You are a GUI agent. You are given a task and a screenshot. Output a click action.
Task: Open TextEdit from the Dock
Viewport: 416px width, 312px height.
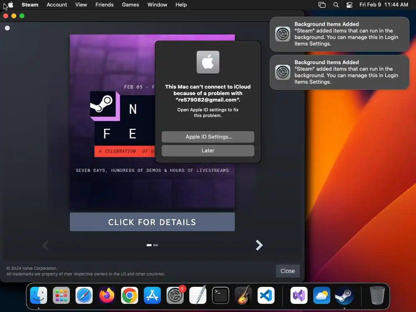pos(198,295)
